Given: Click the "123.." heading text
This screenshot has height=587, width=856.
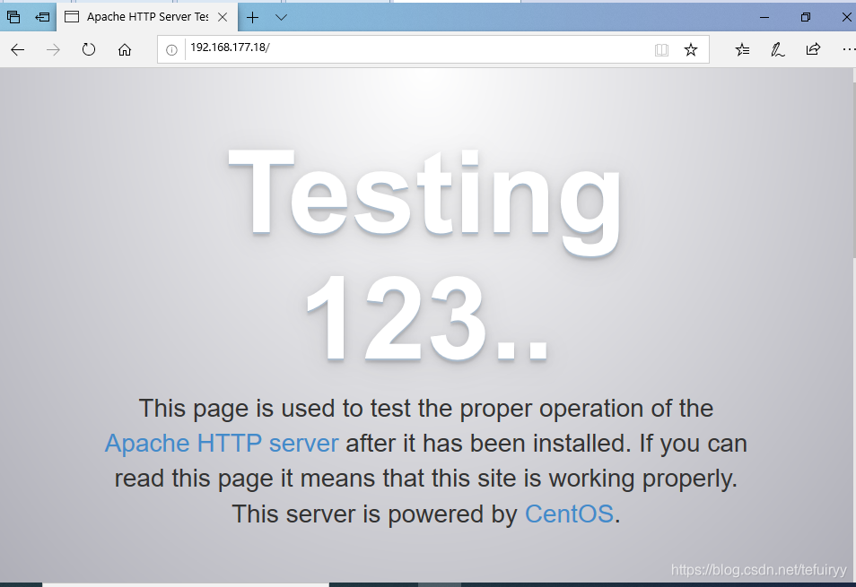Looking at the screenshot, I should (x=427, y=319).
